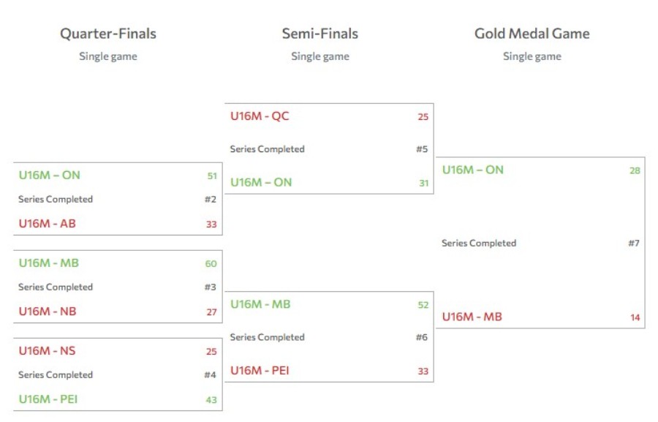Click U16M - QC in semi-final #5
Image resolution: width=658 pixels, height=422 pixels.
[x=260, y=116]
